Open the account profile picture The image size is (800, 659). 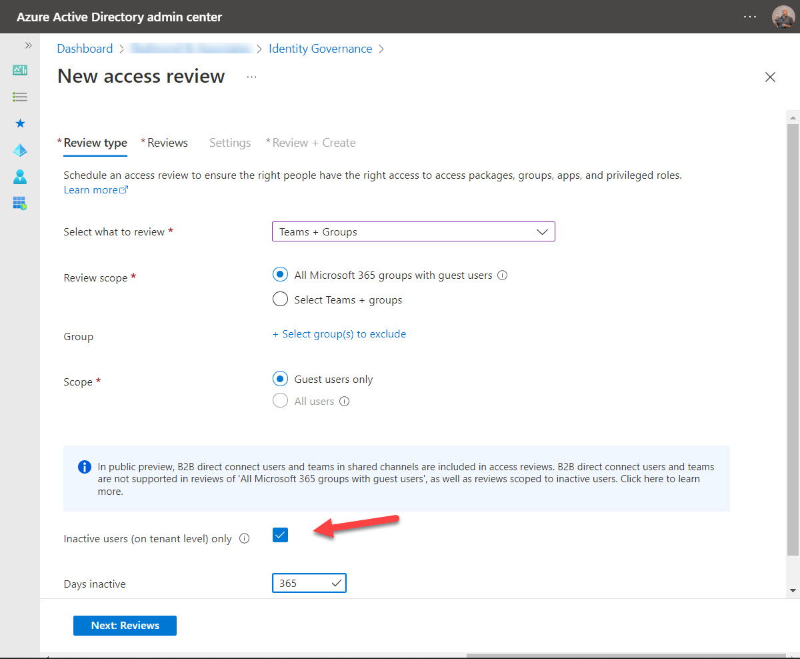(783, 17)
